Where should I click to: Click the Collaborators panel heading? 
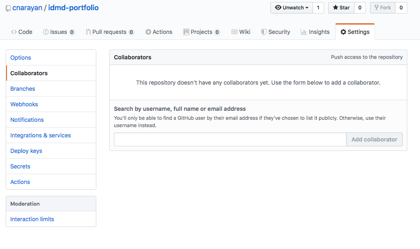(x=133, y=57)
